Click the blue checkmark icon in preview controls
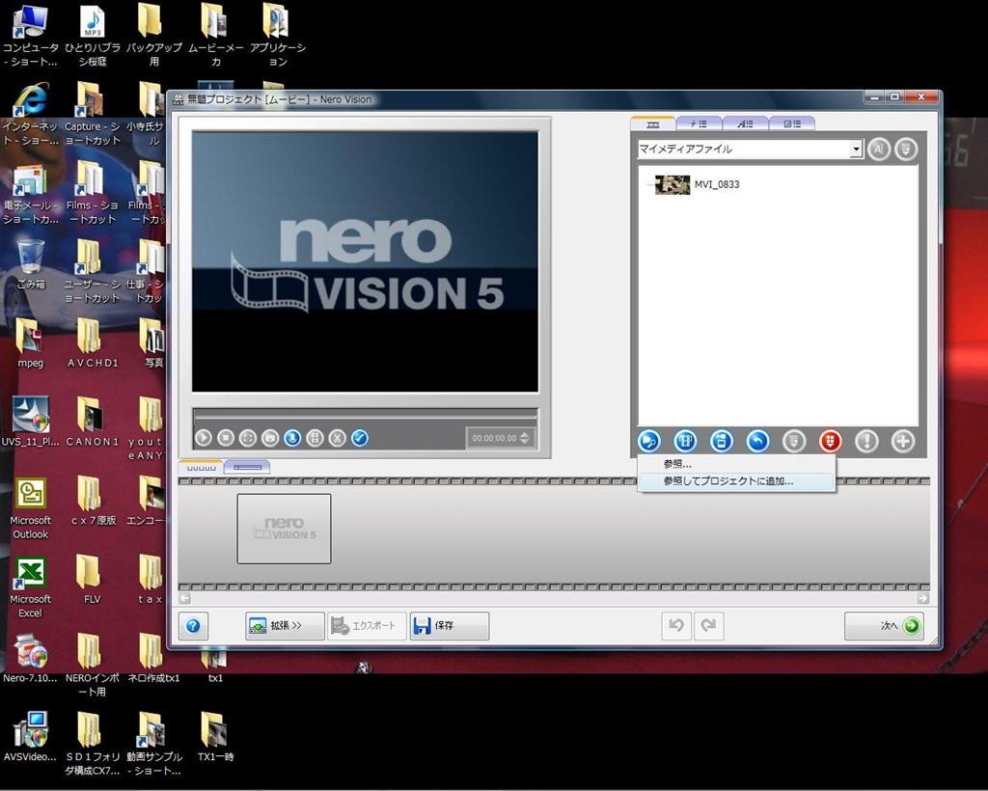Screen dimensions: 988x791 360,438
